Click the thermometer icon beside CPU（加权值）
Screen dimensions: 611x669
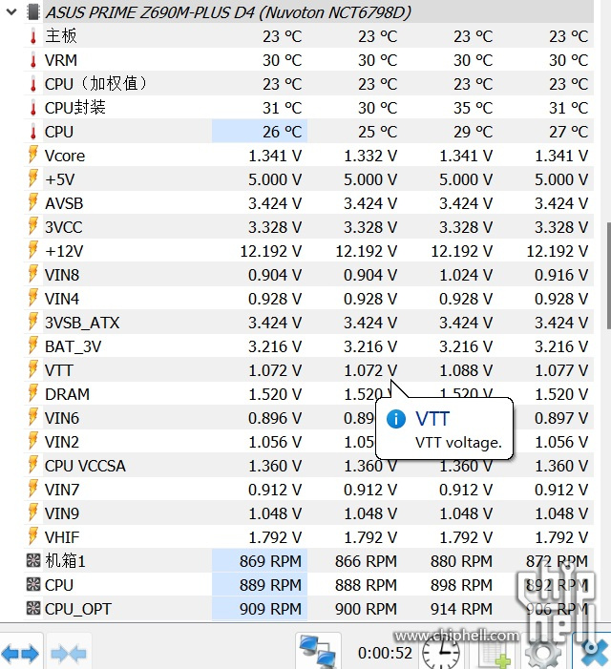33,84
